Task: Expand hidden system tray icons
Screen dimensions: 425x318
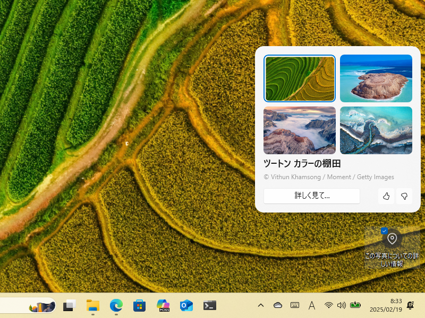Action: tap(261, 305)
